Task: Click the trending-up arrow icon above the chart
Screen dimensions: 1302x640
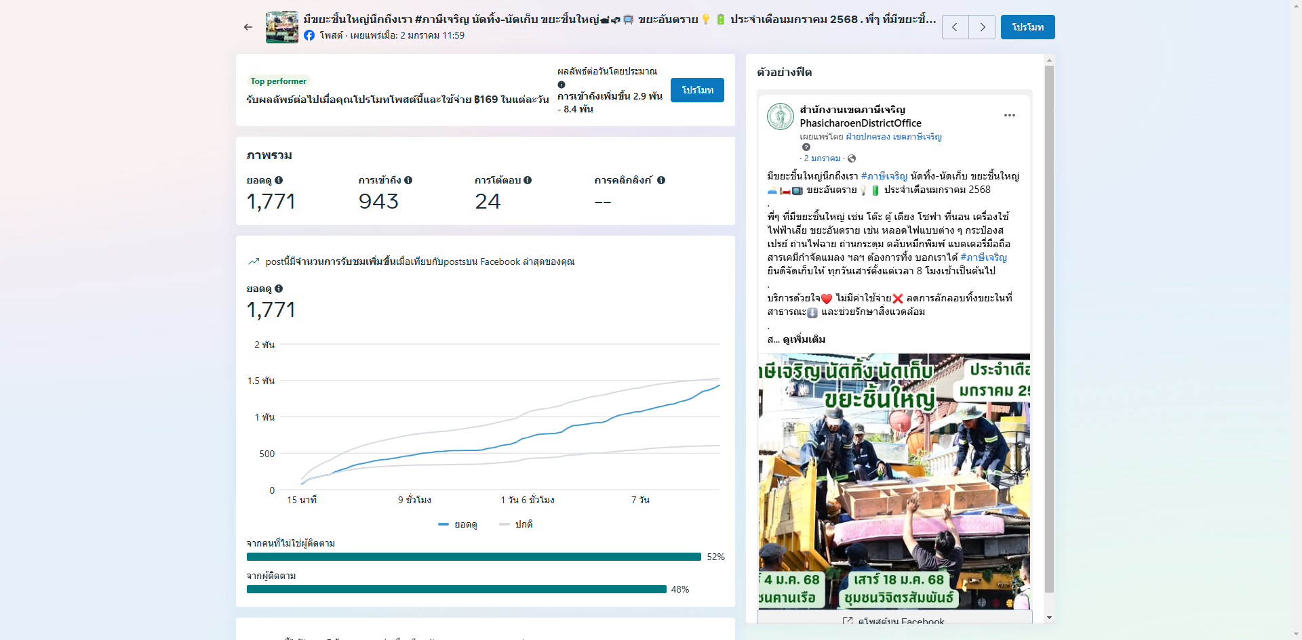Action: click(x=254, y=261)
